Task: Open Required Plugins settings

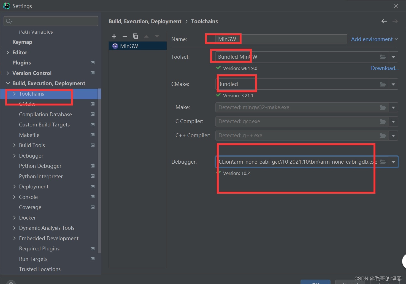Action: 39,248
